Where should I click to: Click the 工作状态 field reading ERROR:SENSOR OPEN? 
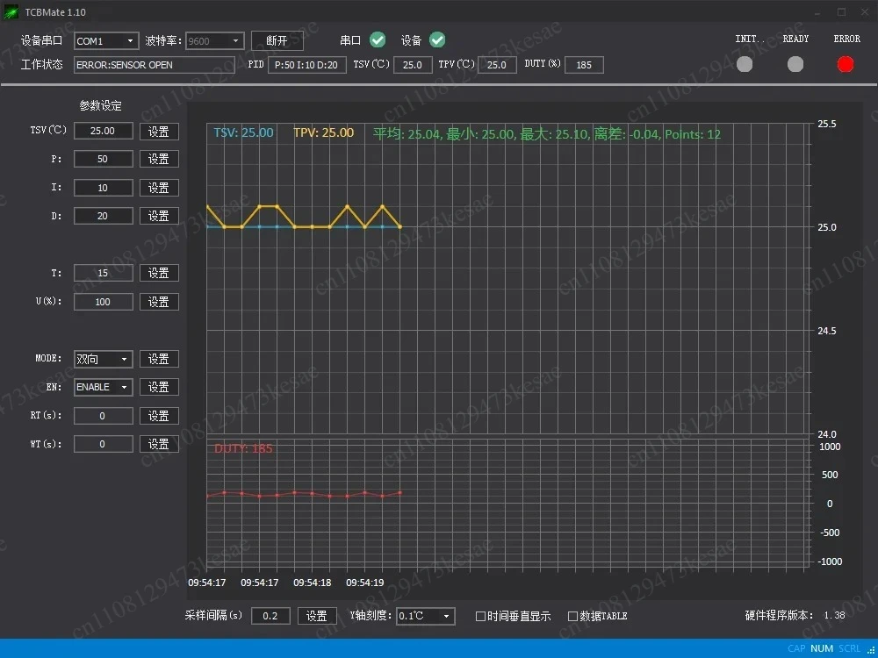pyautogui.click(x=155, y=65)
